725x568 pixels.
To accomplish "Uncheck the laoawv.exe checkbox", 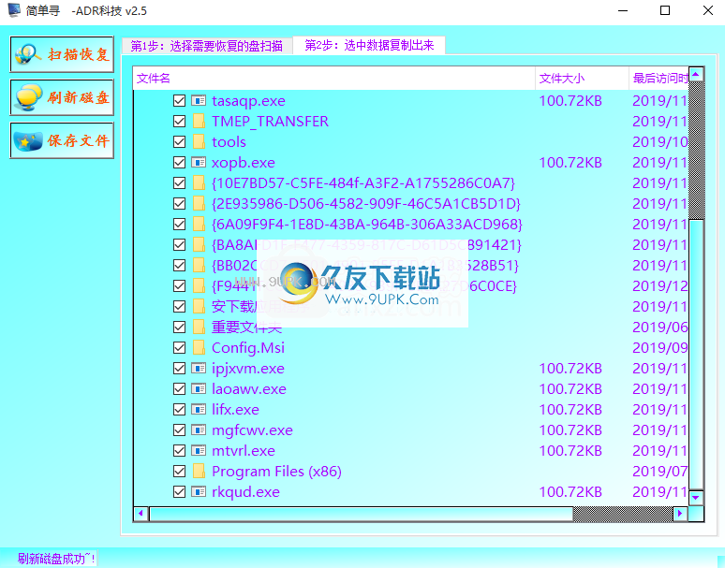I will (x=180, y=389).
